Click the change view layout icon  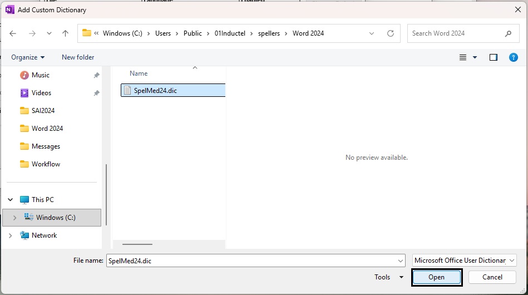point(463,57)
